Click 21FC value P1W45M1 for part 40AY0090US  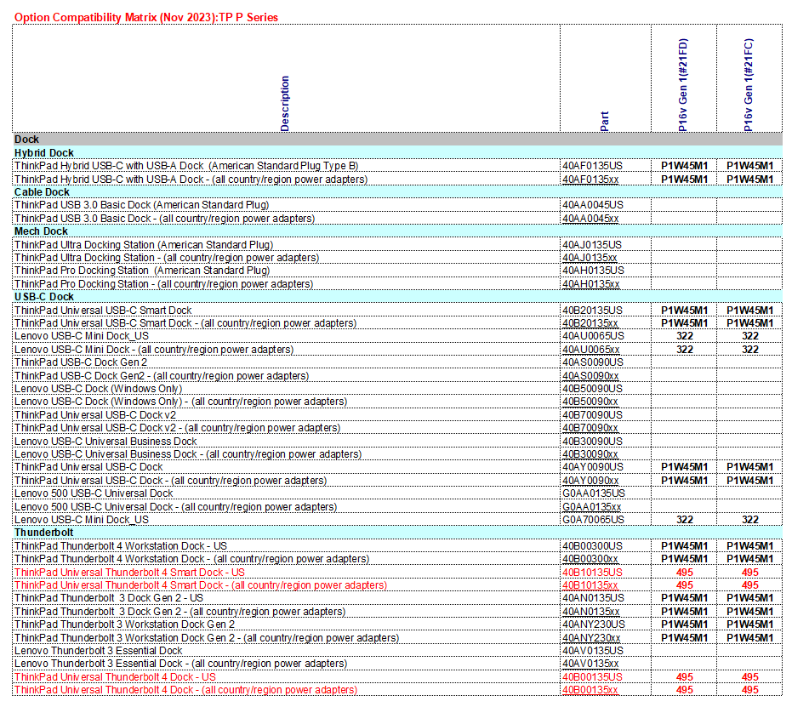[749, 467]
